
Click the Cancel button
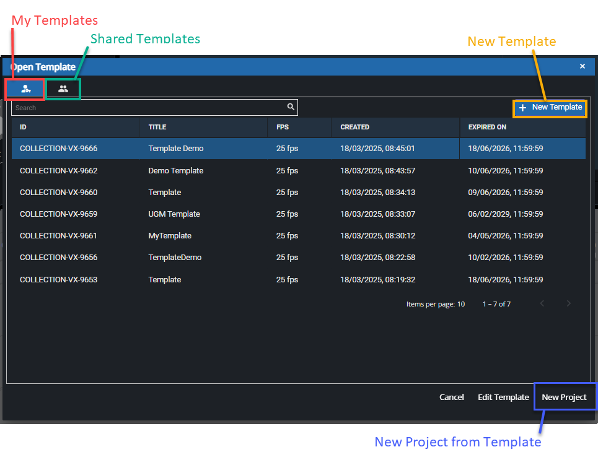click(451, 397)
